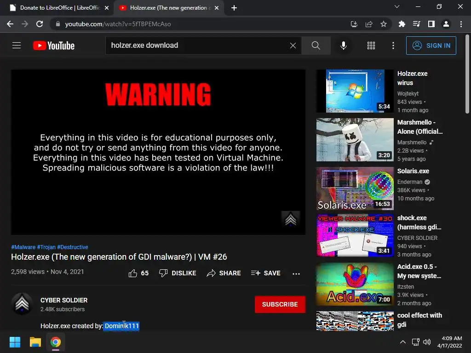Image resolution: width=471 pixels, height=353 pixels.
Task: Close the Donate to LibreOffice tab
Action: (x=107, y=8)
